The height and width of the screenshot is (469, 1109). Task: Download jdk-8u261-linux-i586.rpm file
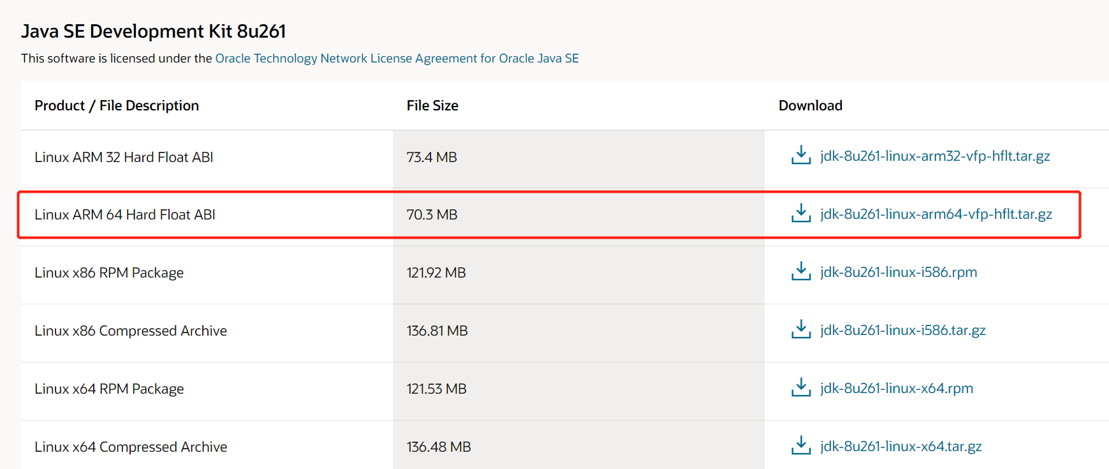pos(899,272)
